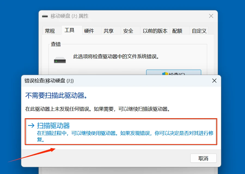
Task: Switch to the 常规 tab
Action: (x=51, y=31)
